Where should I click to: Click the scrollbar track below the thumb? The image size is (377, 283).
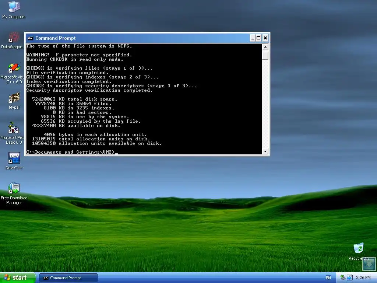coord(265,104)
